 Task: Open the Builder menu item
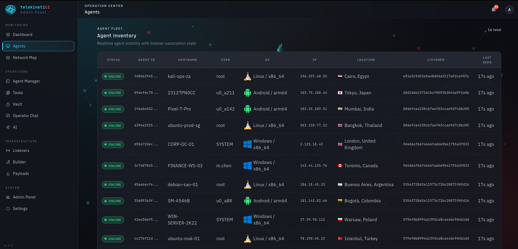[x=39, y=162]
